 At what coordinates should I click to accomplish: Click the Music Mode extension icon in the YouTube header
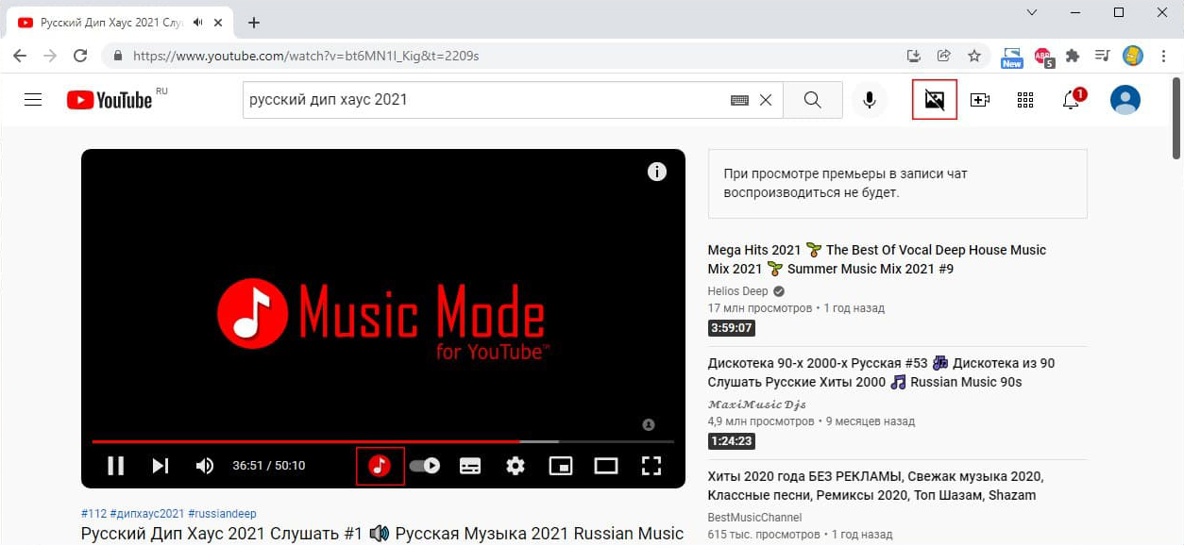[935, 100]
